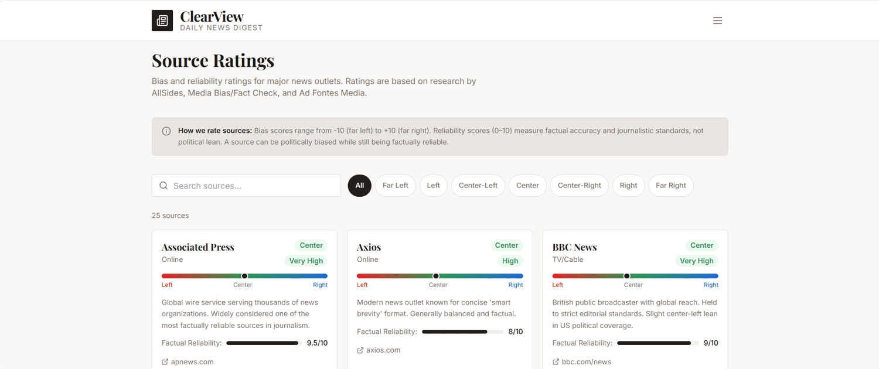The height and width of the screenshot is (369, 879).
Task: Focus the Search sources field
Action: 246,186
